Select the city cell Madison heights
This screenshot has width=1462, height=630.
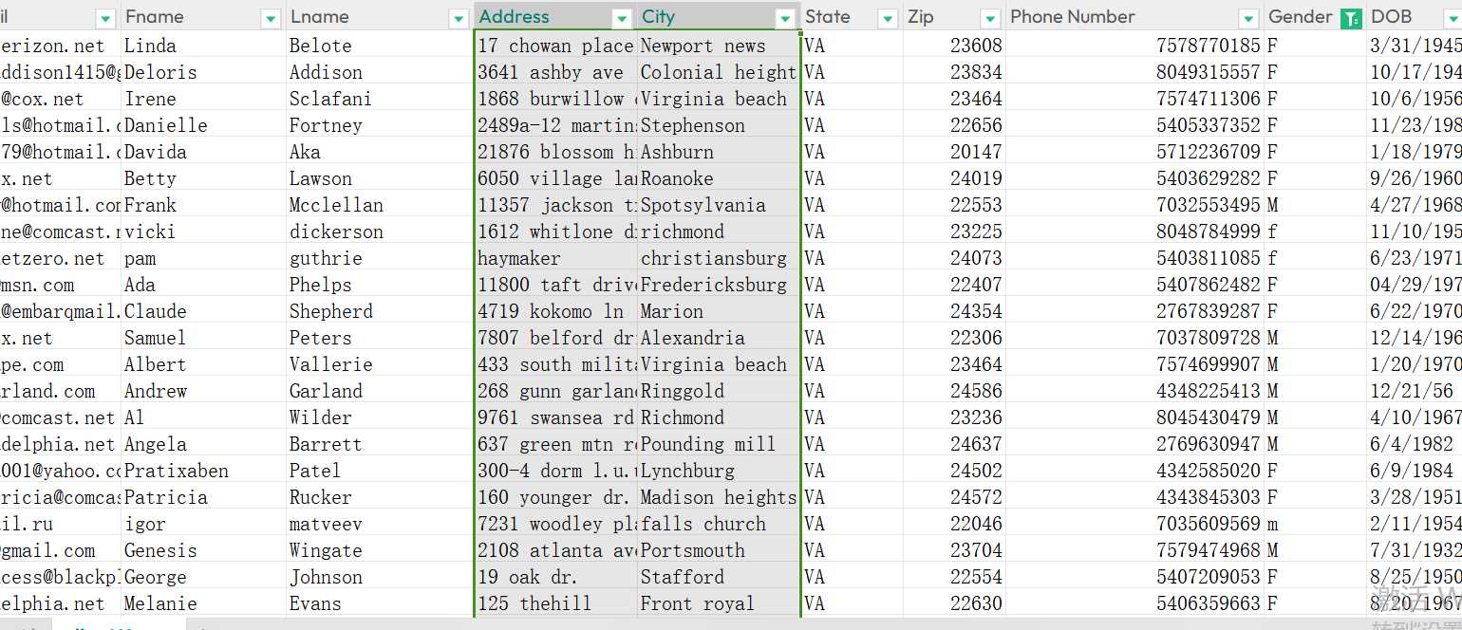pos(719,497)
